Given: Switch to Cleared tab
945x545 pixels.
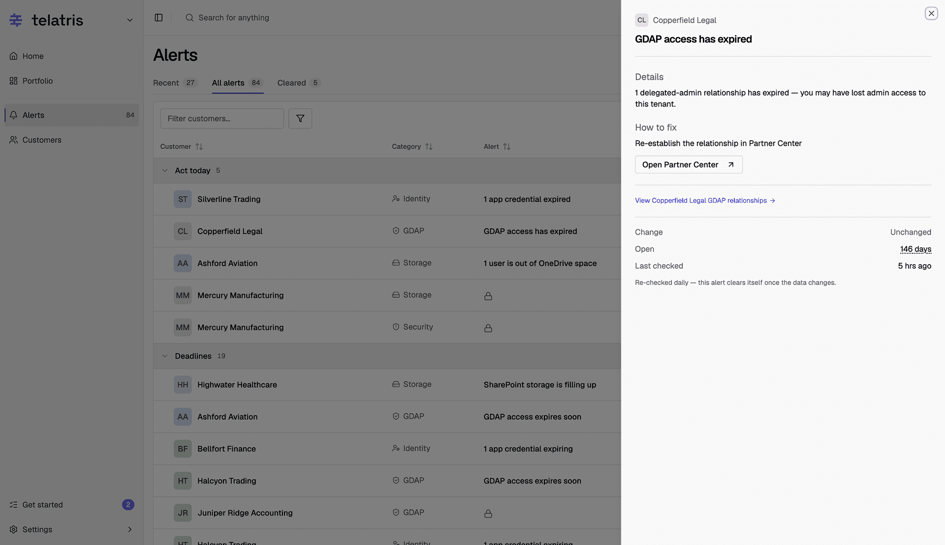Looking at the screenshot, I should click(299, 83).
